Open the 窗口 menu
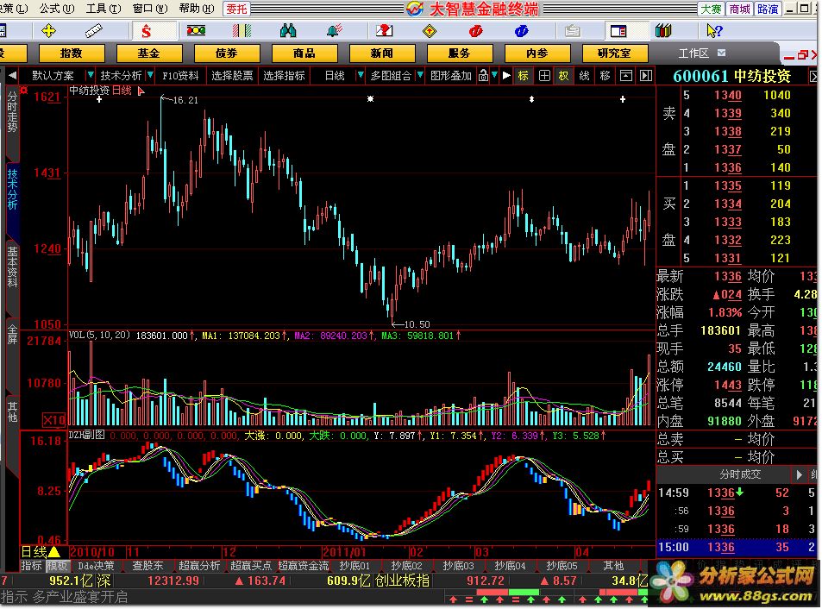822x609 pixels. pos(150,9)
